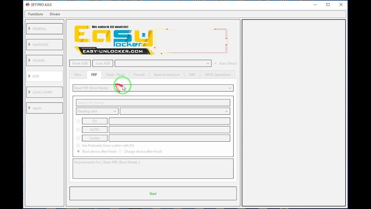Click the Reset ADB button
Viewport: 371px width, 209px height.
pyautogui.click(x=80, y=63)
